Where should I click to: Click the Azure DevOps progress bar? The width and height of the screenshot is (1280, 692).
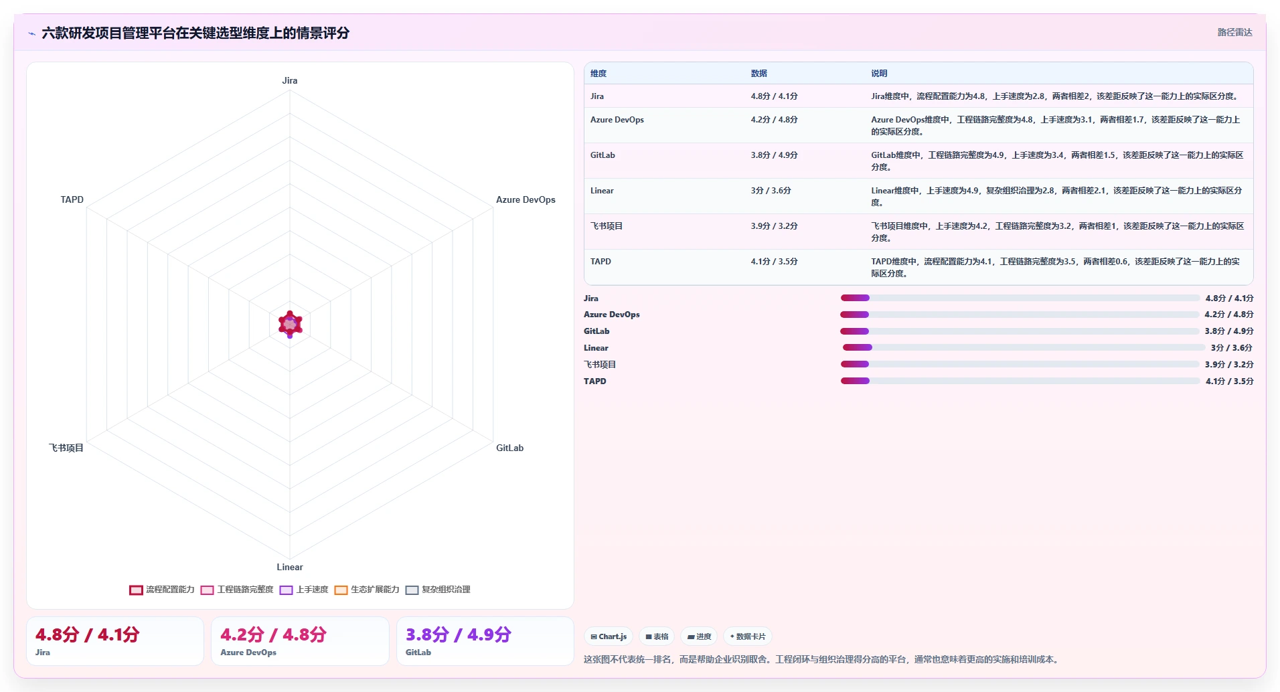click(x=1020, y=315)
